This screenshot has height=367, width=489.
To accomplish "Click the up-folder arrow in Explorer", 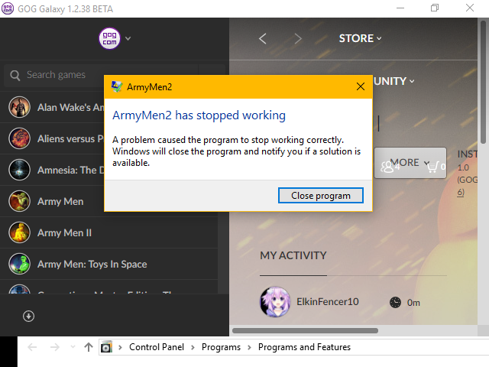I will coord(89,347).
